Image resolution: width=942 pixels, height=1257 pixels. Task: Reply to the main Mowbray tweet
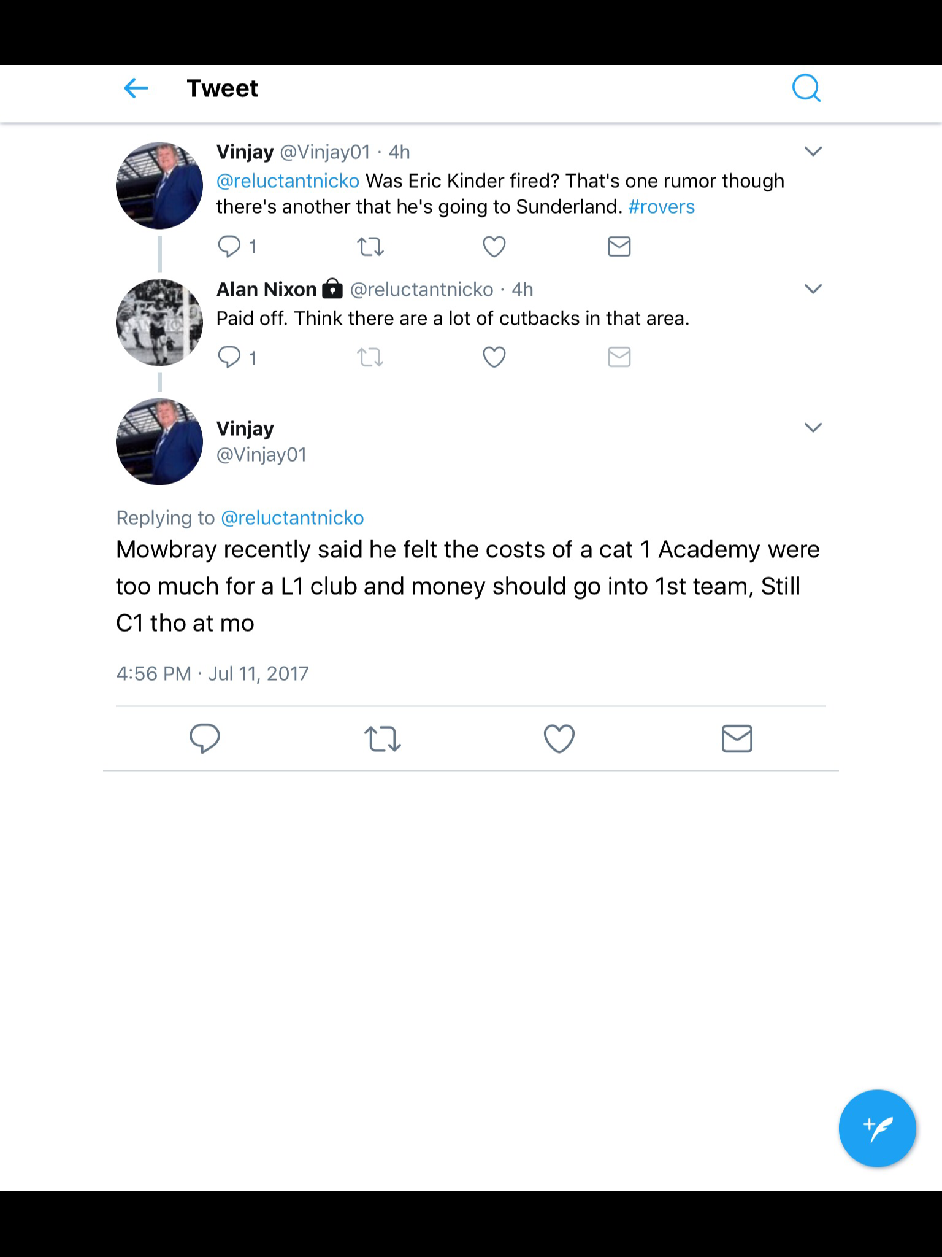pos(205,738)
